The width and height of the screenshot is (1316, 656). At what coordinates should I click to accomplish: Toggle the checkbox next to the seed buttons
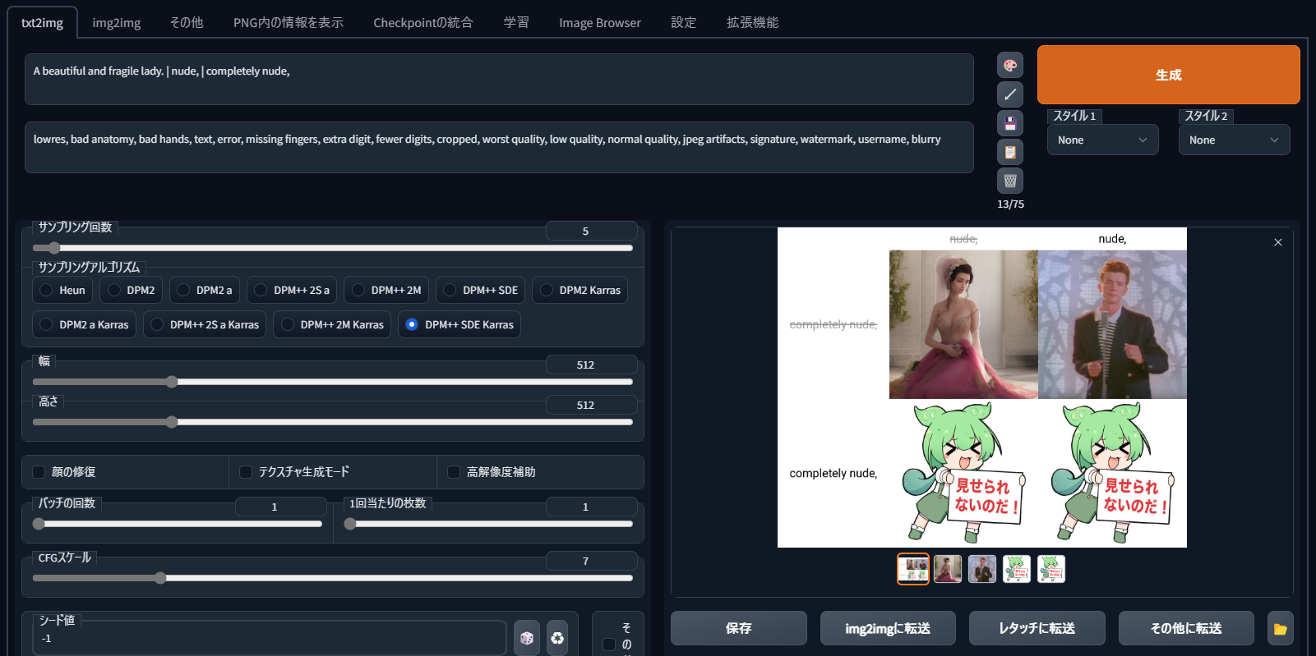click(x=609, y=645)
